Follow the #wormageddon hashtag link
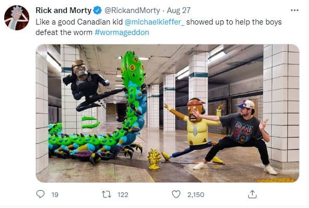The height and width of the screenshot is (208, 309). [x=122, y=32]
